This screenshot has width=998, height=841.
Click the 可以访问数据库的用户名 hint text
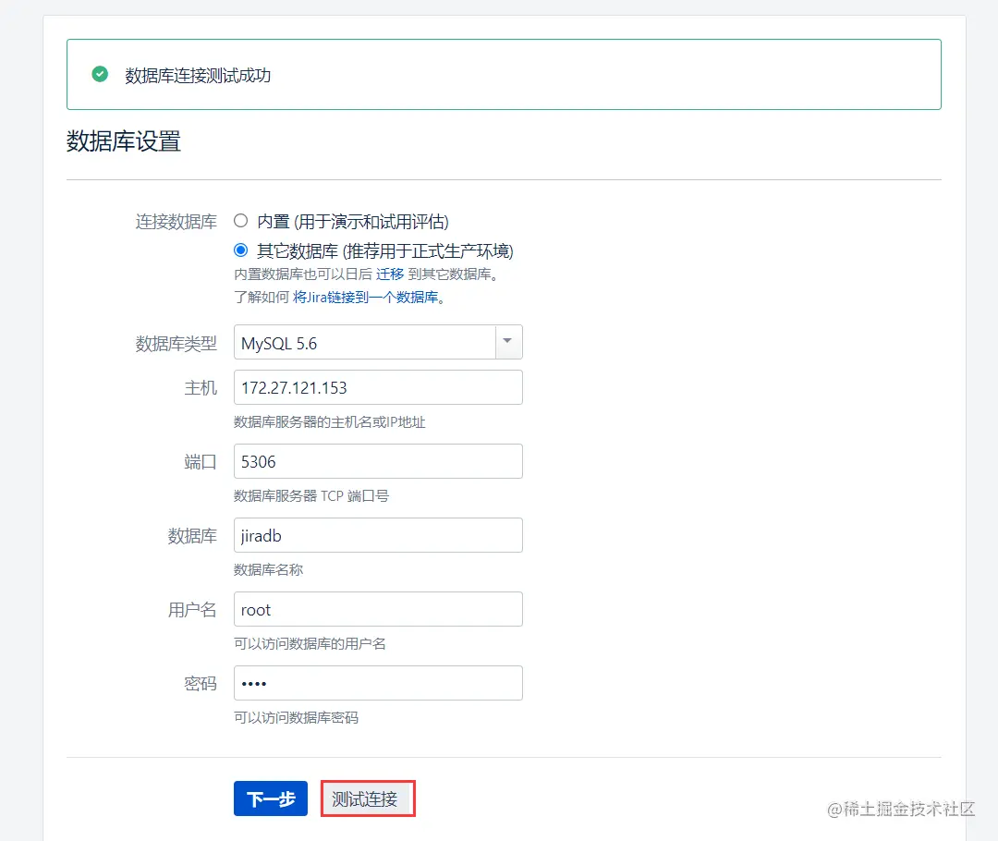310,643
